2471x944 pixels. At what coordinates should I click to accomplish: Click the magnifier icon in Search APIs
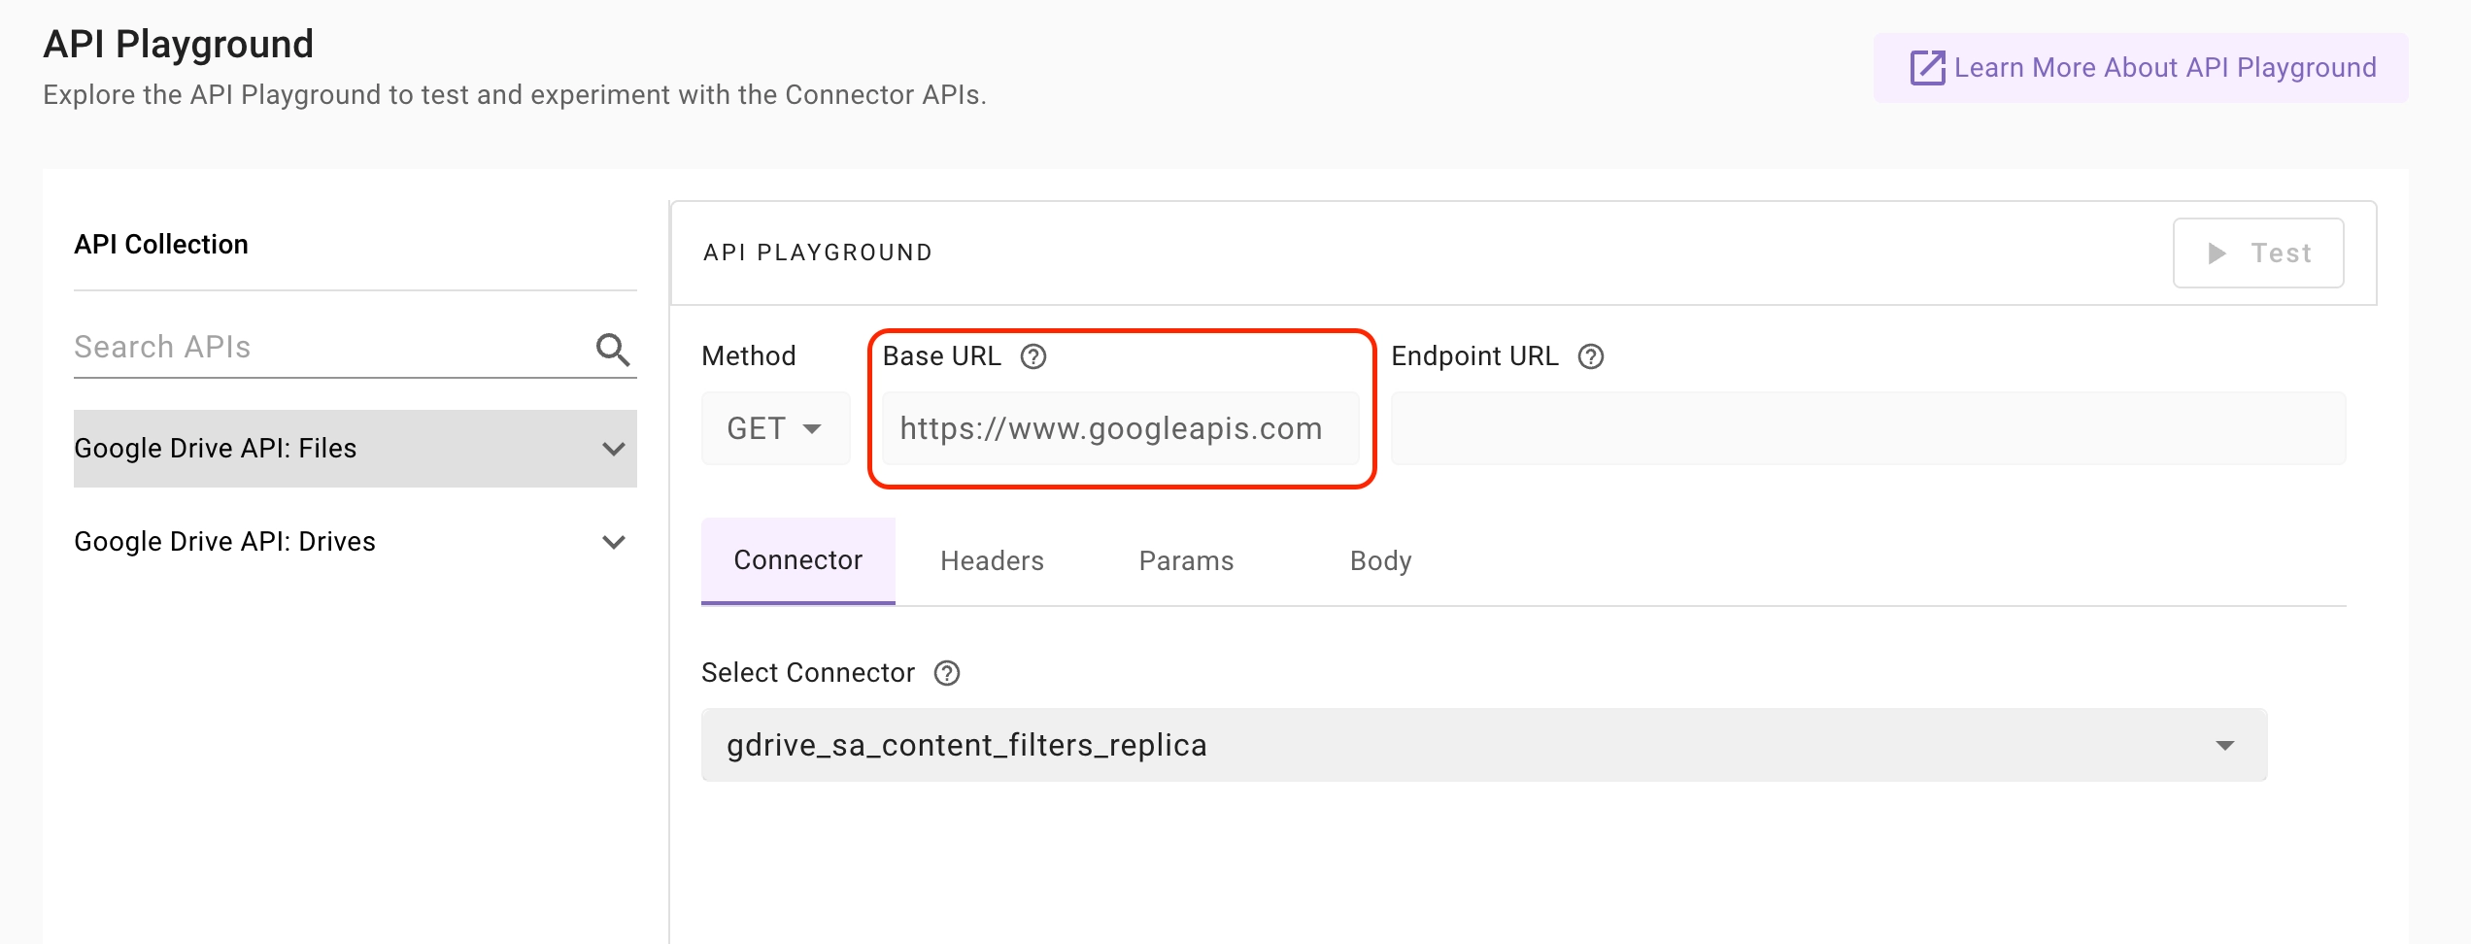pyautogui.click(x=613, y=349)
